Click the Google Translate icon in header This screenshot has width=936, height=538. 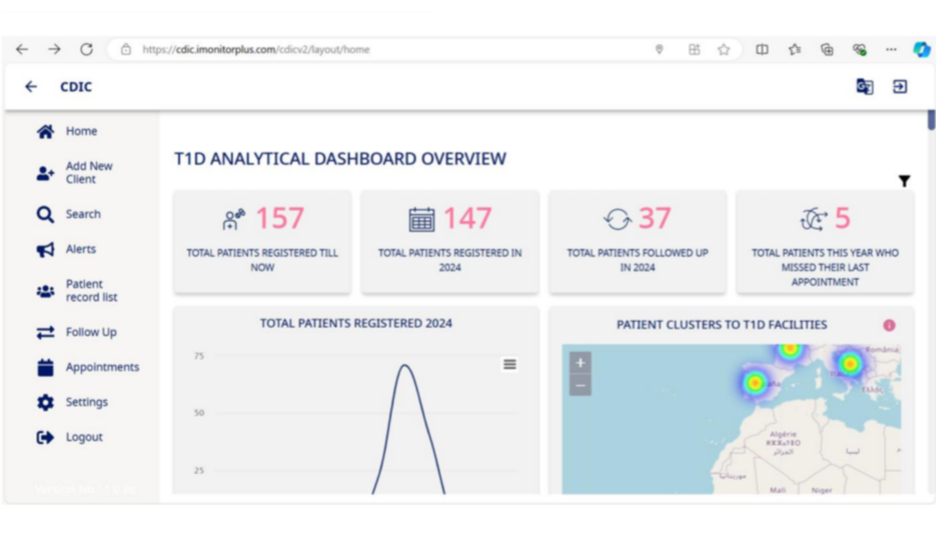(865, 87)
